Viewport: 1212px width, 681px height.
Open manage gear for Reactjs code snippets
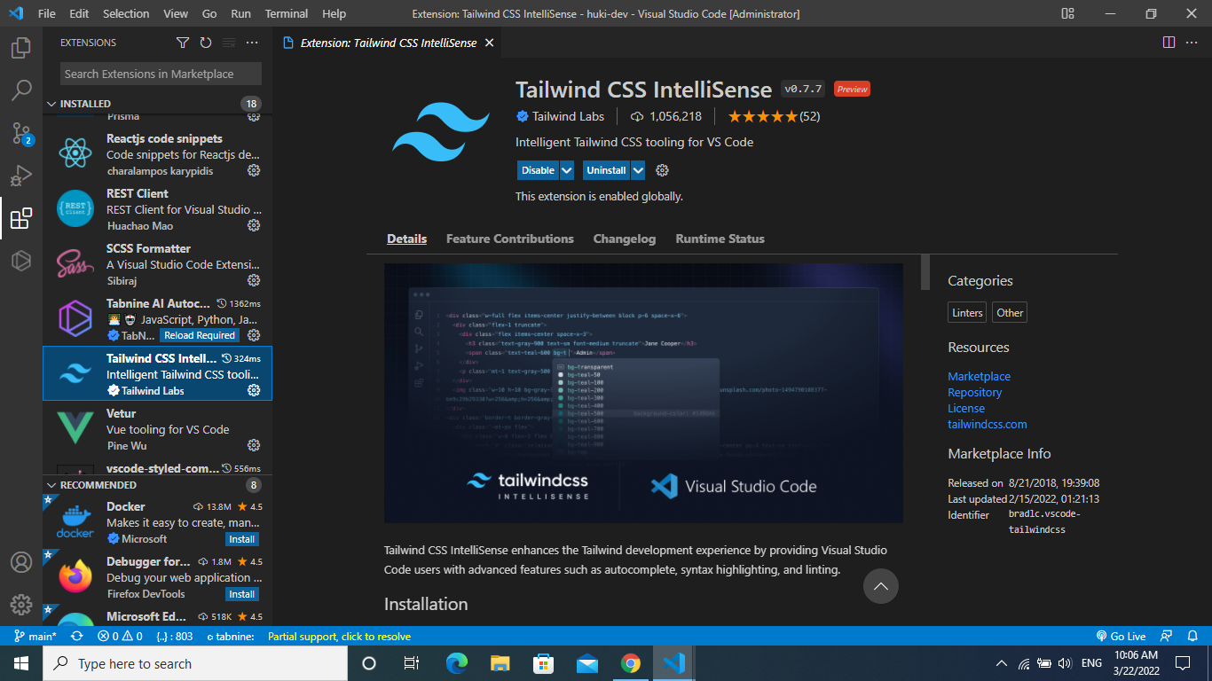[254, 170]
